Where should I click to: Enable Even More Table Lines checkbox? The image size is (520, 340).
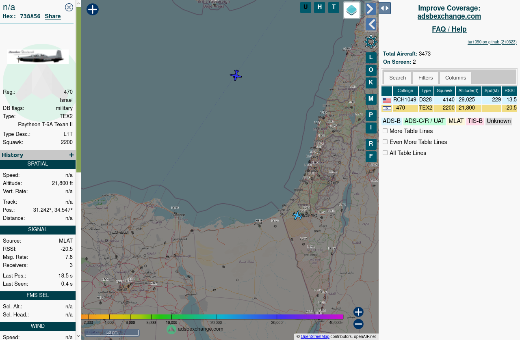(385, 142)
